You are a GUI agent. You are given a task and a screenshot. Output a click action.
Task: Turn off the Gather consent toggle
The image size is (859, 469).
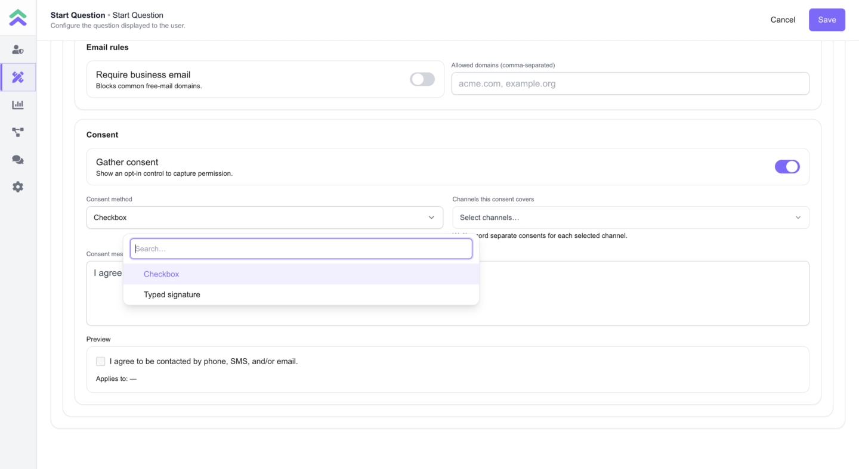(787, 167)
